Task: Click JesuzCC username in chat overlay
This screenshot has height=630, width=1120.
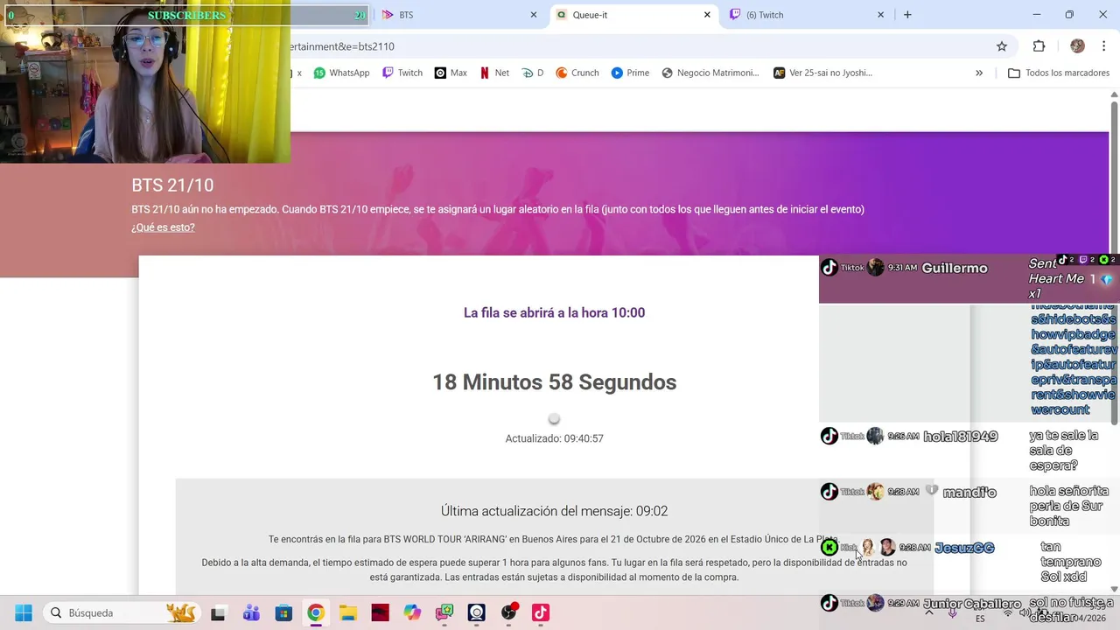Action: click(964, 548)
